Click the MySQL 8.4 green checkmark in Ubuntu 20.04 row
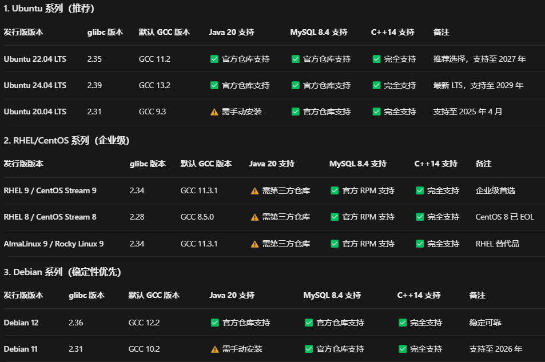The image size is (545, 362). point(296,112)
